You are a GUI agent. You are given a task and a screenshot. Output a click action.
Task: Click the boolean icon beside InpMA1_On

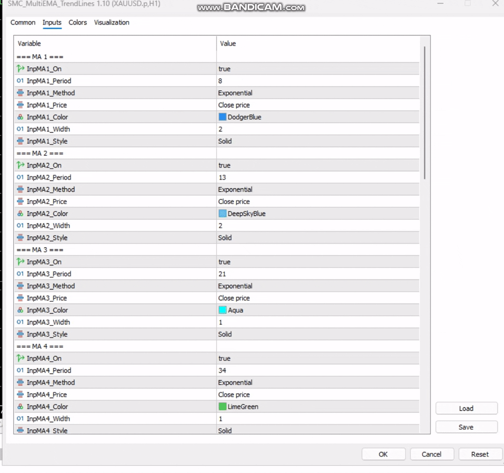20,69
